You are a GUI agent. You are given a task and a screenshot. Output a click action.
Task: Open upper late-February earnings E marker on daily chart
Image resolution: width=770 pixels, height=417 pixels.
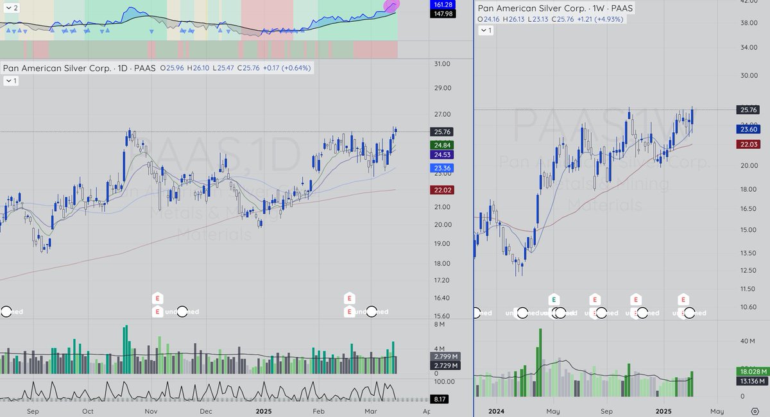349,298
